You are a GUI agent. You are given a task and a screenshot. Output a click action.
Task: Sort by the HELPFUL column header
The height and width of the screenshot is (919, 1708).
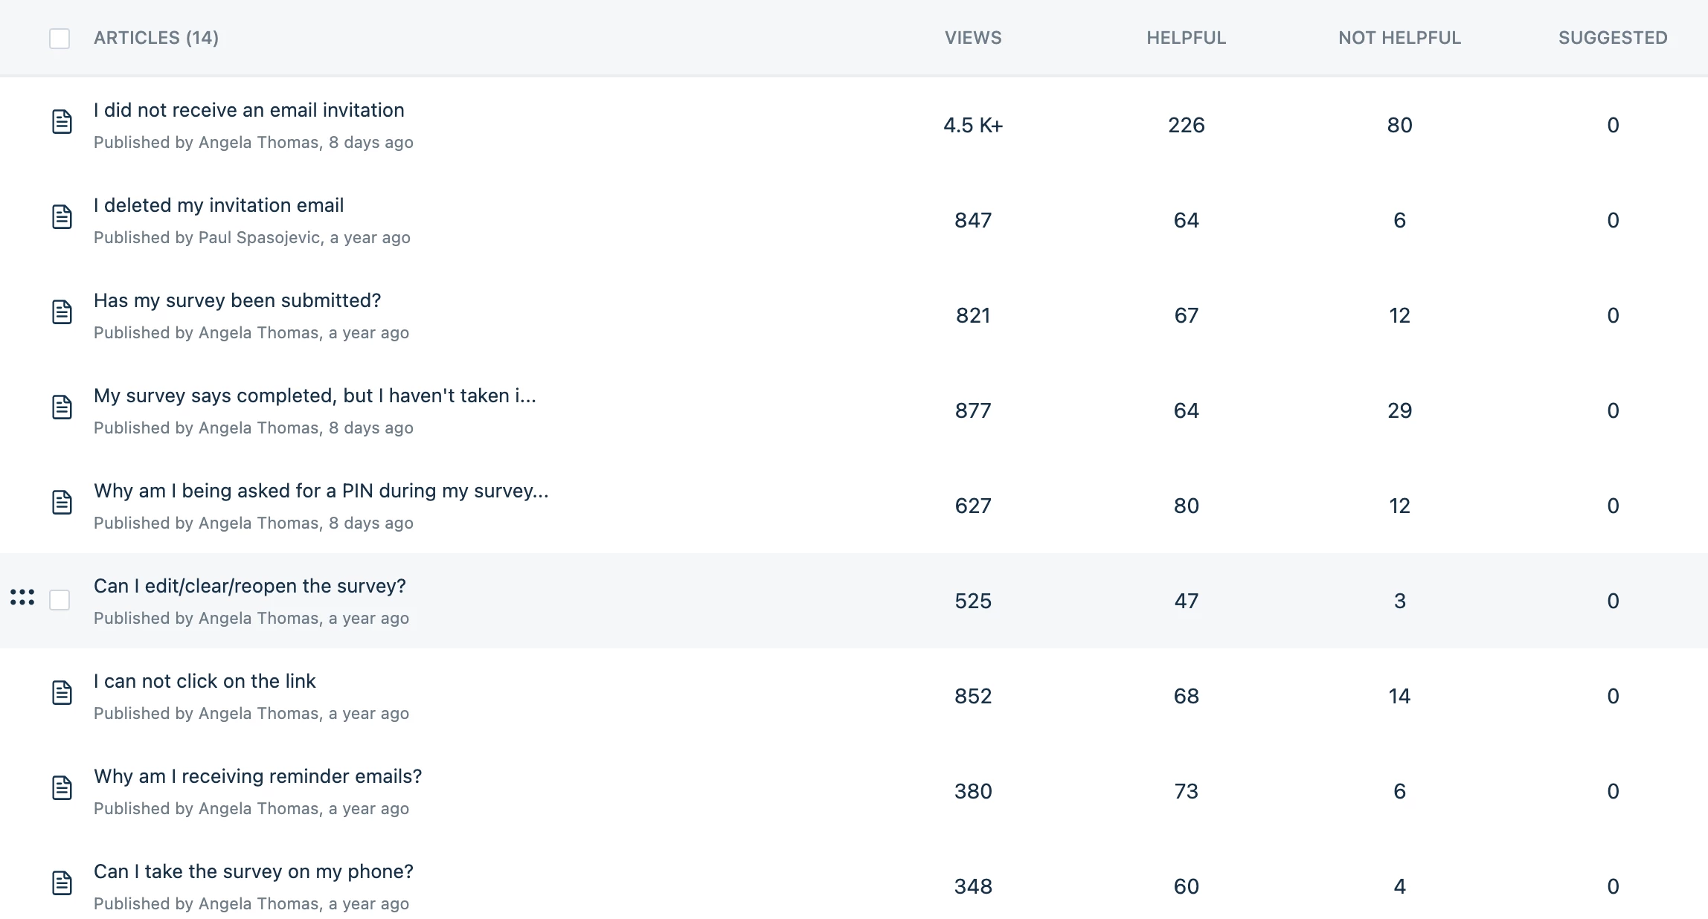[x=1186, y=38]
